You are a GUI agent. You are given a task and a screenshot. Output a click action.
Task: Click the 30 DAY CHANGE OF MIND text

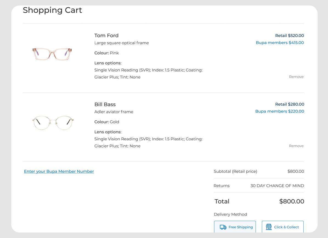click(277, 186)
